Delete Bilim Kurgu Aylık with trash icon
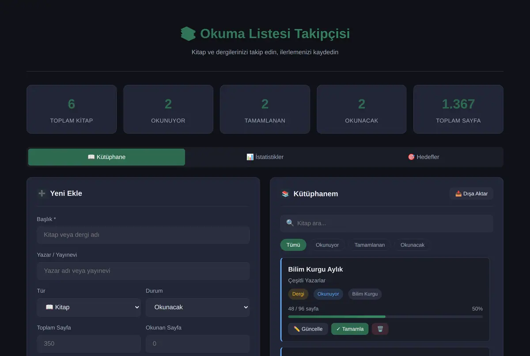 click(x=380, y=329)
